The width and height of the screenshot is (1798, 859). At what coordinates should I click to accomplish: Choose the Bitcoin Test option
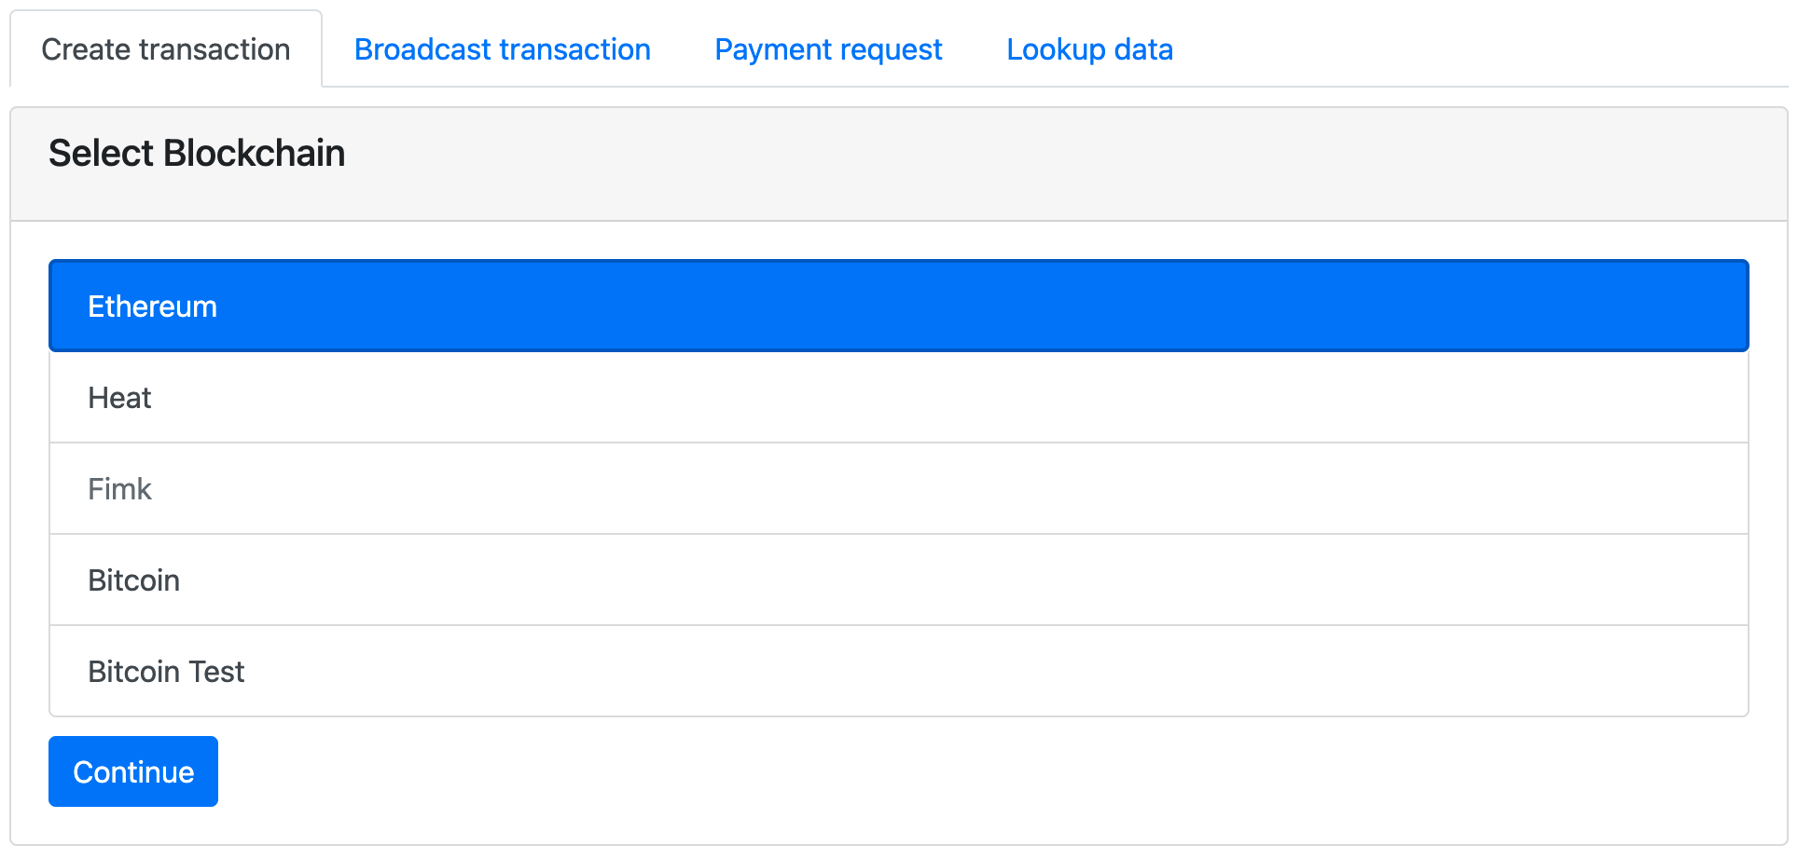899,672
